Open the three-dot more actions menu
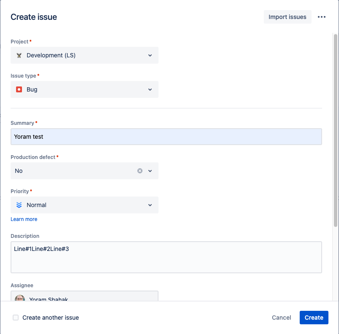The height and width of the screenshot is (334, 339). click(322, 17)
